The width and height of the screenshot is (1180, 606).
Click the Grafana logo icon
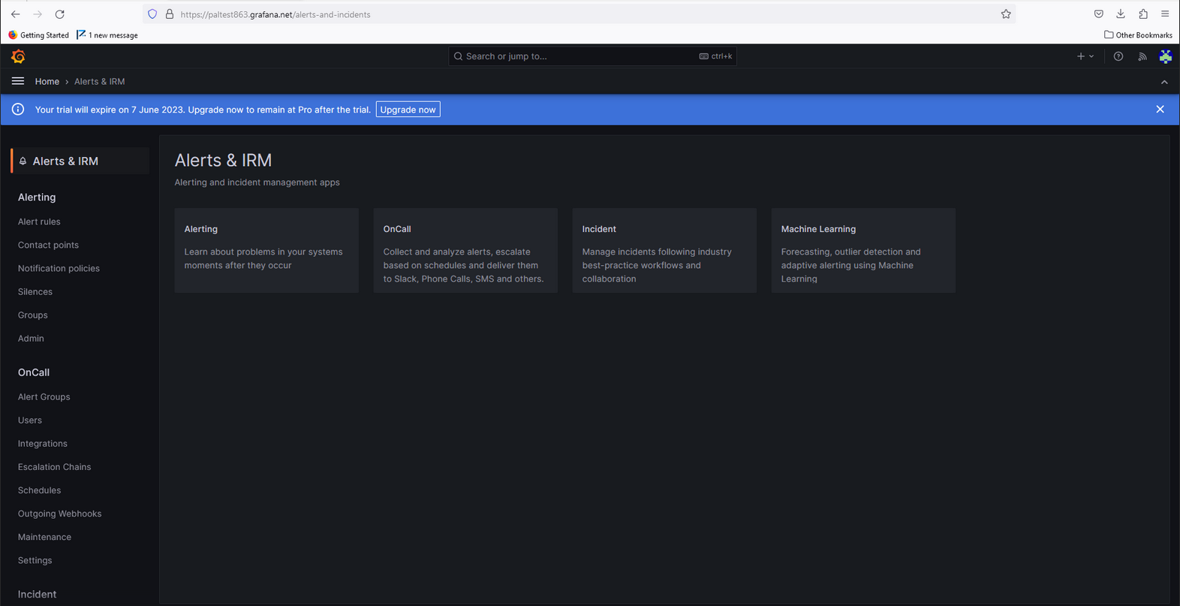pyautogui.click(x=18, y=56)
